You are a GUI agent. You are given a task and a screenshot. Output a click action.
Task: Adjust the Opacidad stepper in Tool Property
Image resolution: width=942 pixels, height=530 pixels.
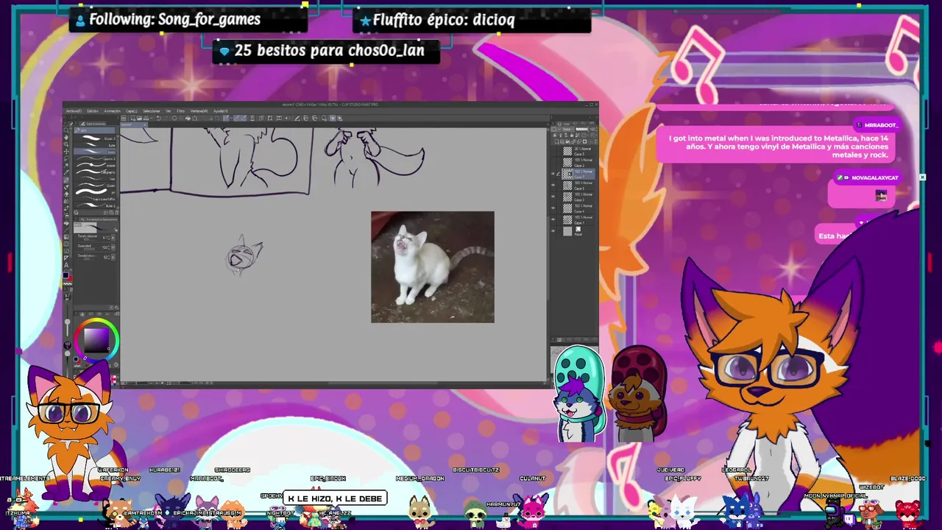coord(107,247)
